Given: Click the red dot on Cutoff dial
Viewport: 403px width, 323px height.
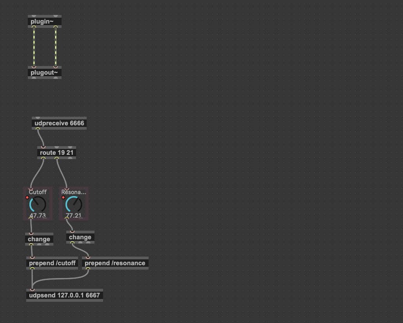Looking at the screenshot, I should (27, 198).
